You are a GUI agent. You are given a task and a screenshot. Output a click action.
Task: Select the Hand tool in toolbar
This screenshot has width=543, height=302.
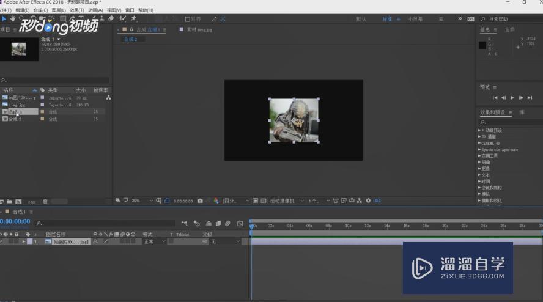(12, 19)
